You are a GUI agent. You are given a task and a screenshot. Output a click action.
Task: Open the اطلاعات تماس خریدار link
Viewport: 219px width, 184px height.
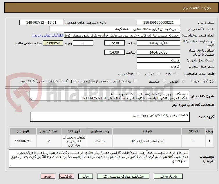tap(48, 35)
